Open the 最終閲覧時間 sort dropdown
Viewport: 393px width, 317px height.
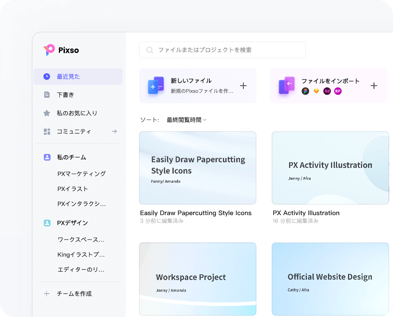pyautogui.click(x=186, y=120)
